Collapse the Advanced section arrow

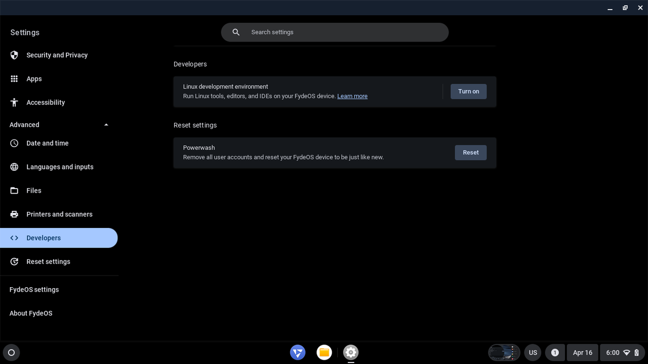(106, 125)
